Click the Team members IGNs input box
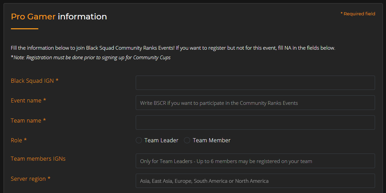Viewport: 386px width, 193px height. click(255, 161)
